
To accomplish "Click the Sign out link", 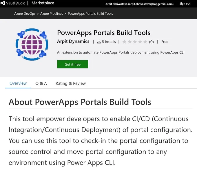I will [x=185, y=4].
